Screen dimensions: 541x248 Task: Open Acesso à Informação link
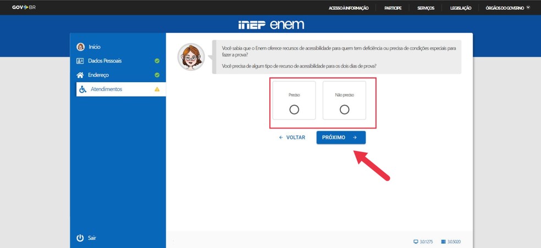pyautogui.click(x=349, y=8)
